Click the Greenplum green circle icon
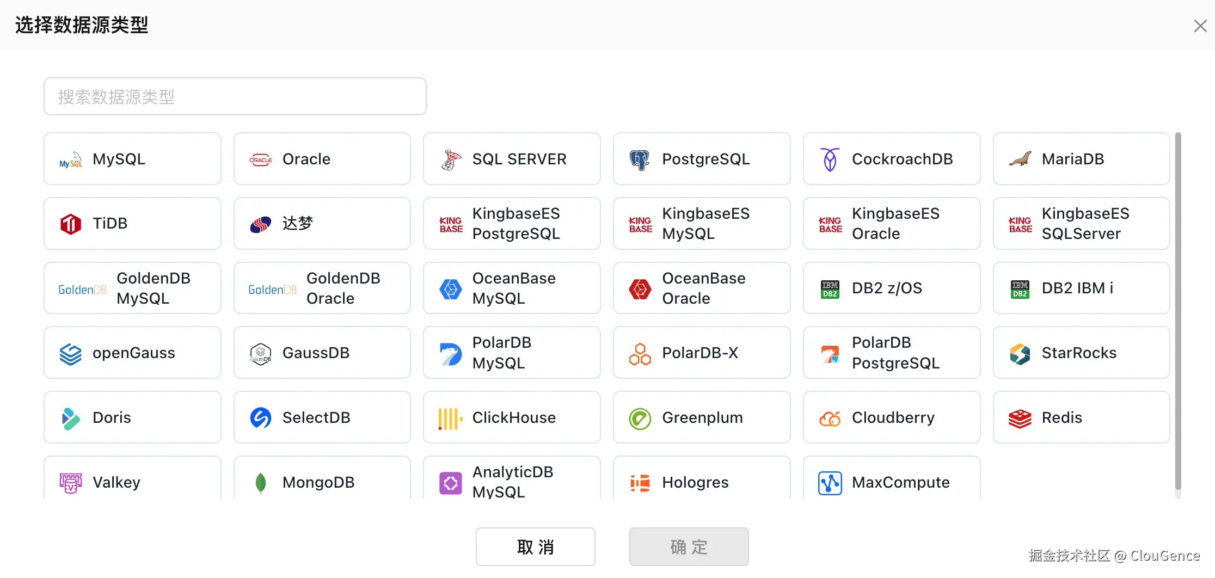Image resolution: width=1215 pixels, height=578 pixels. coord(640,419)
